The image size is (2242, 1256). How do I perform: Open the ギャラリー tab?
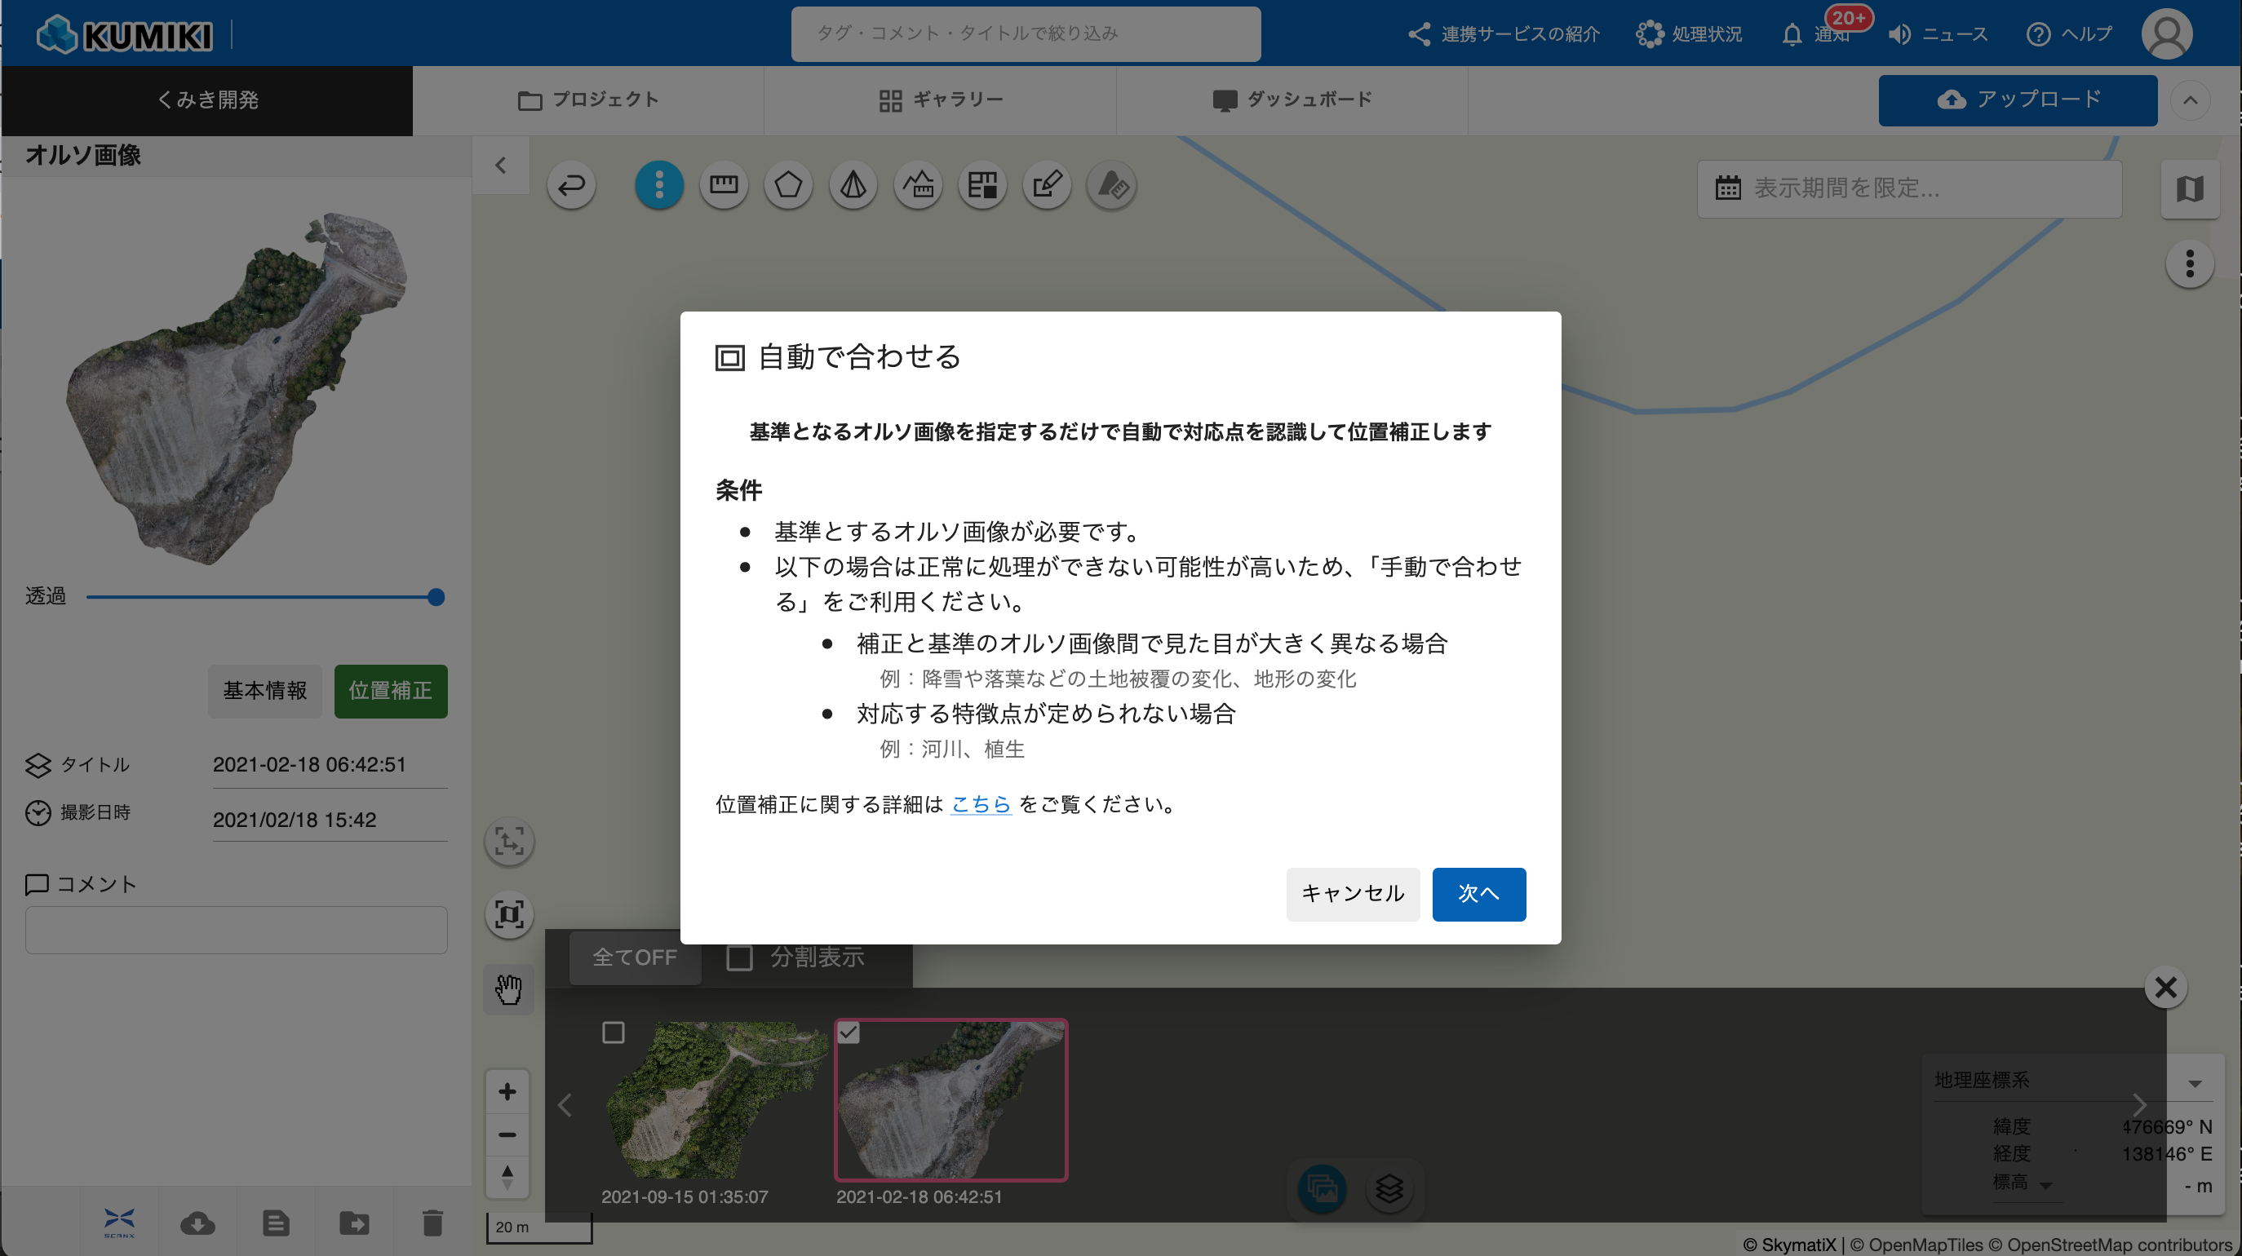(941, 100)
